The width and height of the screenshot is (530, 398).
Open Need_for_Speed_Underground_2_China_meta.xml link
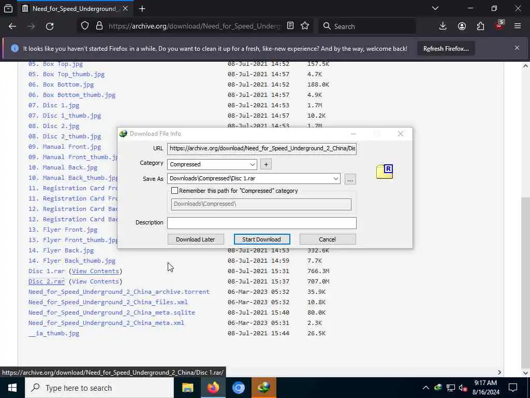click(106, 323)
